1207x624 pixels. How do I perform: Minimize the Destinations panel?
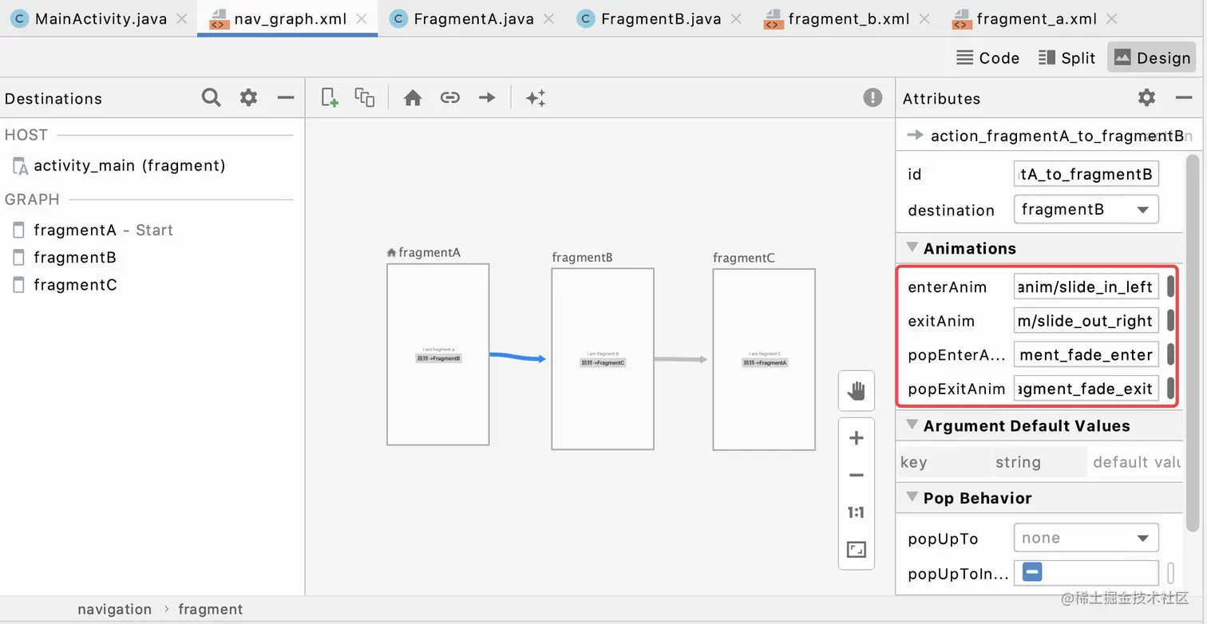tap(286, 97)
